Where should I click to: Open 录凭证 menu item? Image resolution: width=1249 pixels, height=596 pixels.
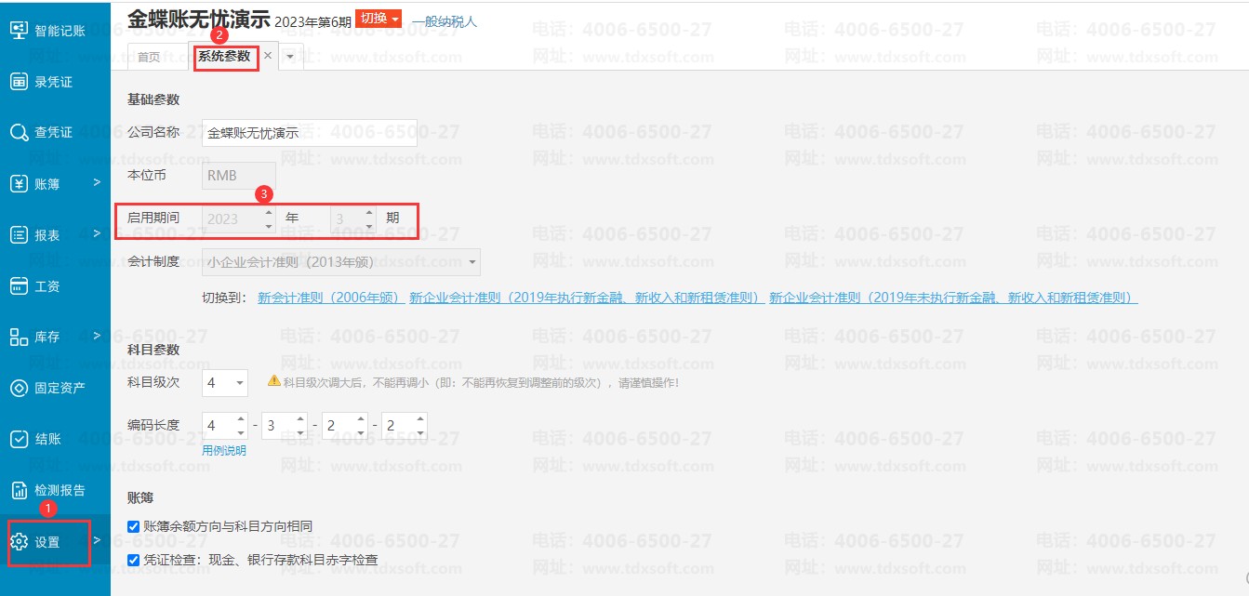53,82
